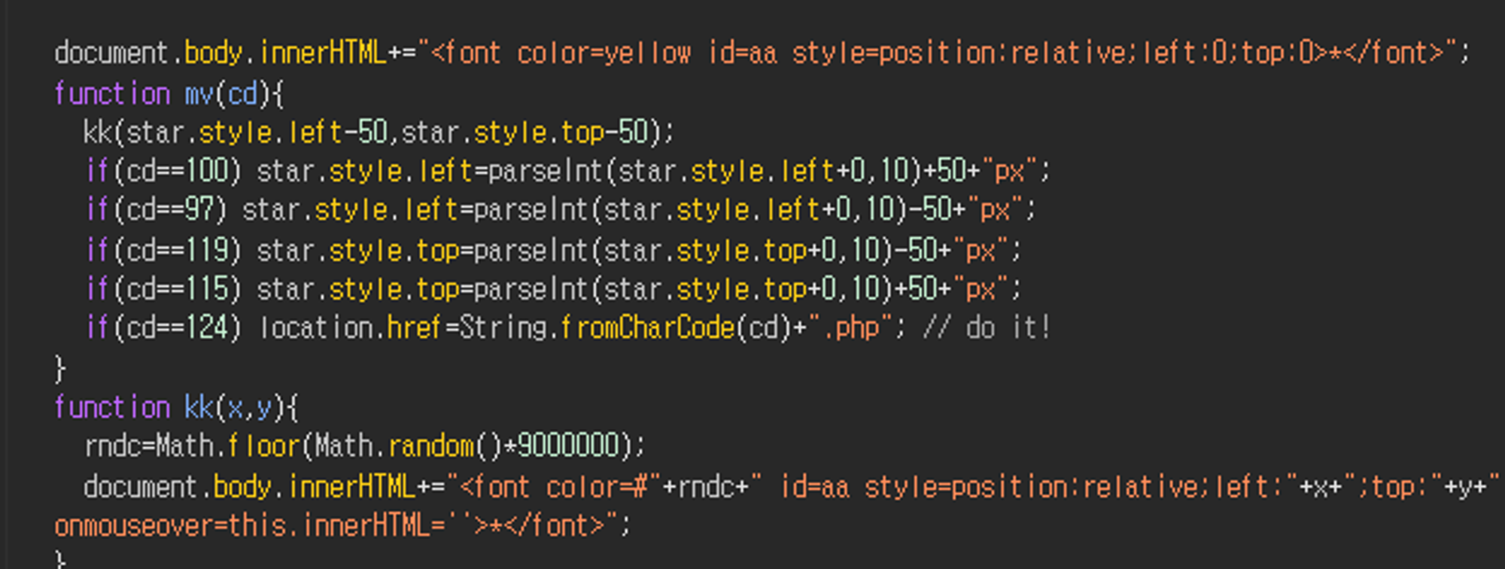1505x569 pixels.
Task: Click 'String' before fromCharCode
Action: click(x=503, y=327)
